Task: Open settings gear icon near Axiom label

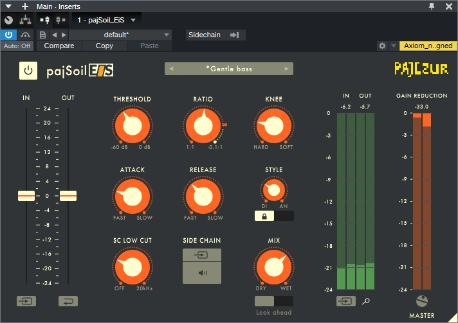Action: 382,46
